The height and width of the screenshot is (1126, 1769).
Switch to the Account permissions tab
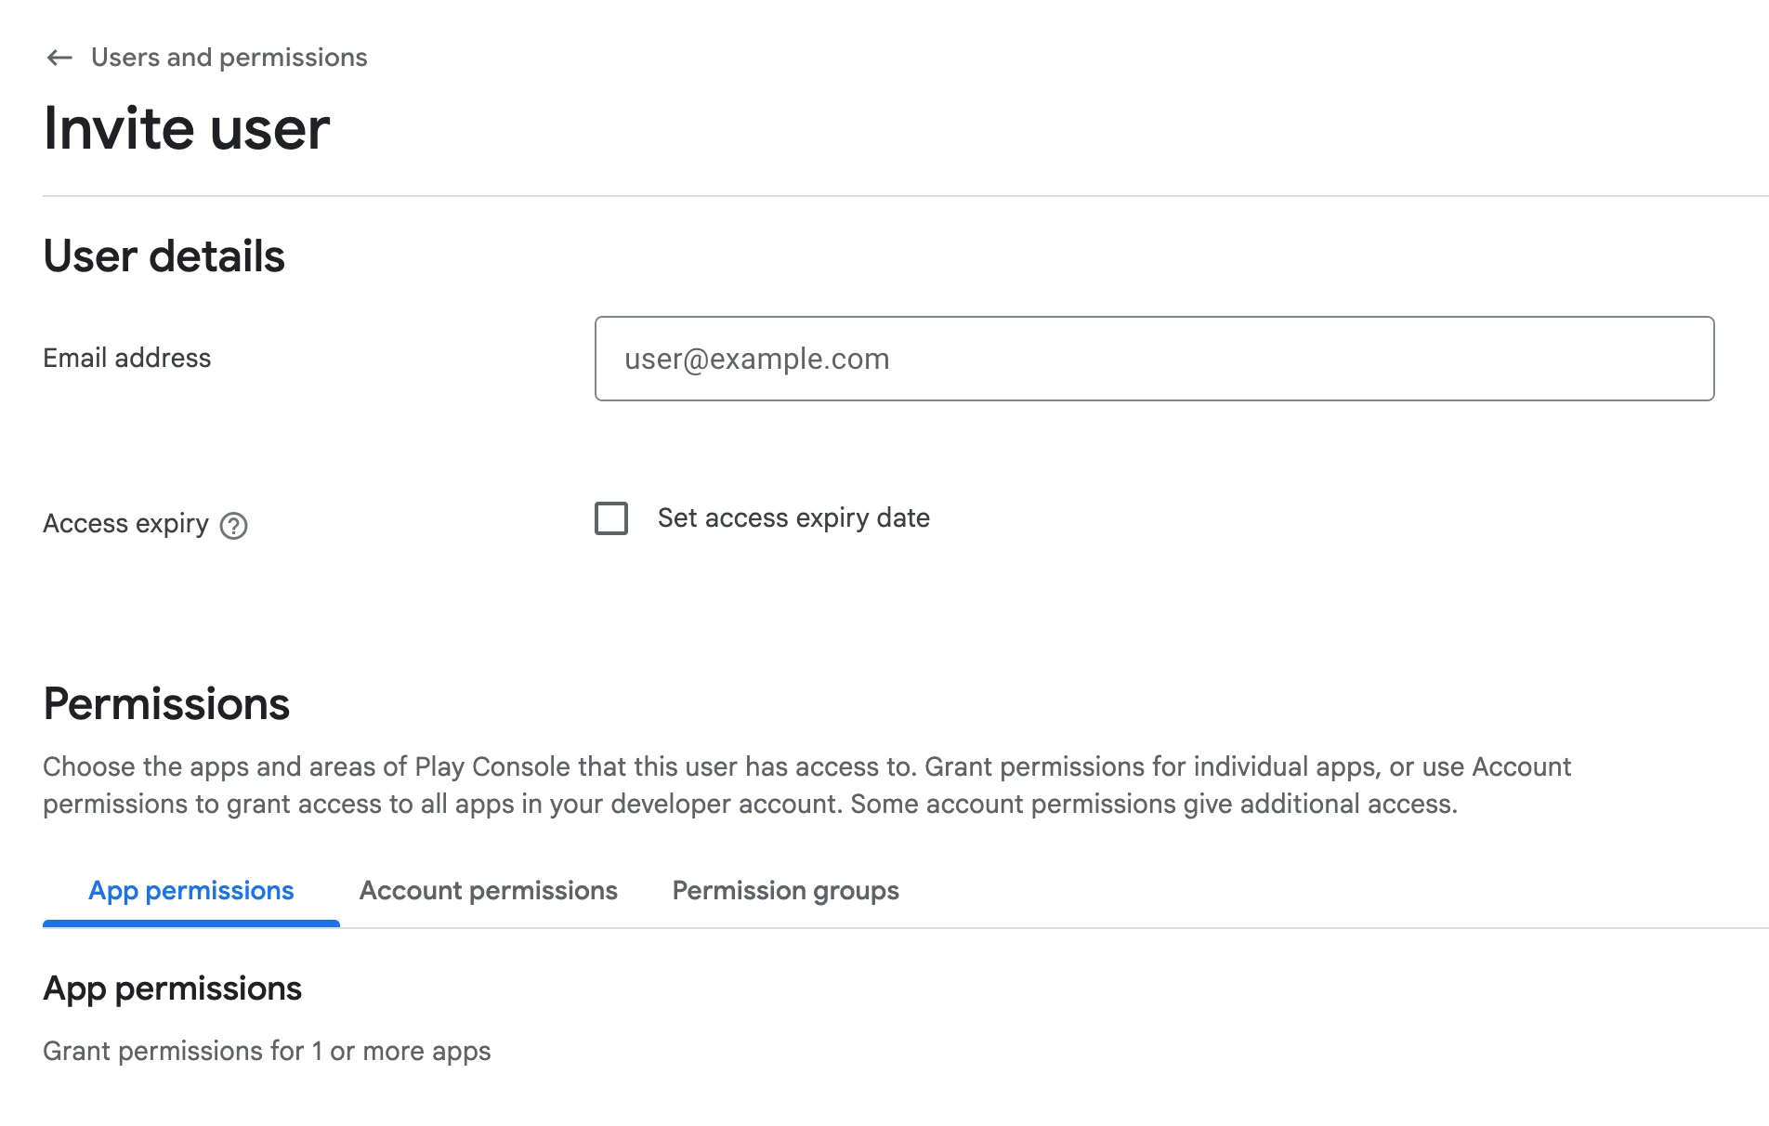click(488, 891)
